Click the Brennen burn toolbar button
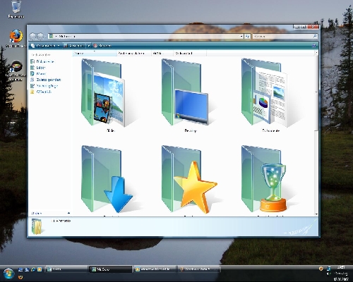 (x=102, y=46)
